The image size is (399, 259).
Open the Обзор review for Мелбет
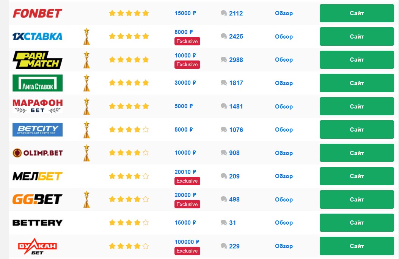284,176
